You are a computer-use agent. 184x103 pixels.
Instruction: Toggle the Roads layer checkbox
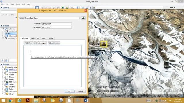5,79
